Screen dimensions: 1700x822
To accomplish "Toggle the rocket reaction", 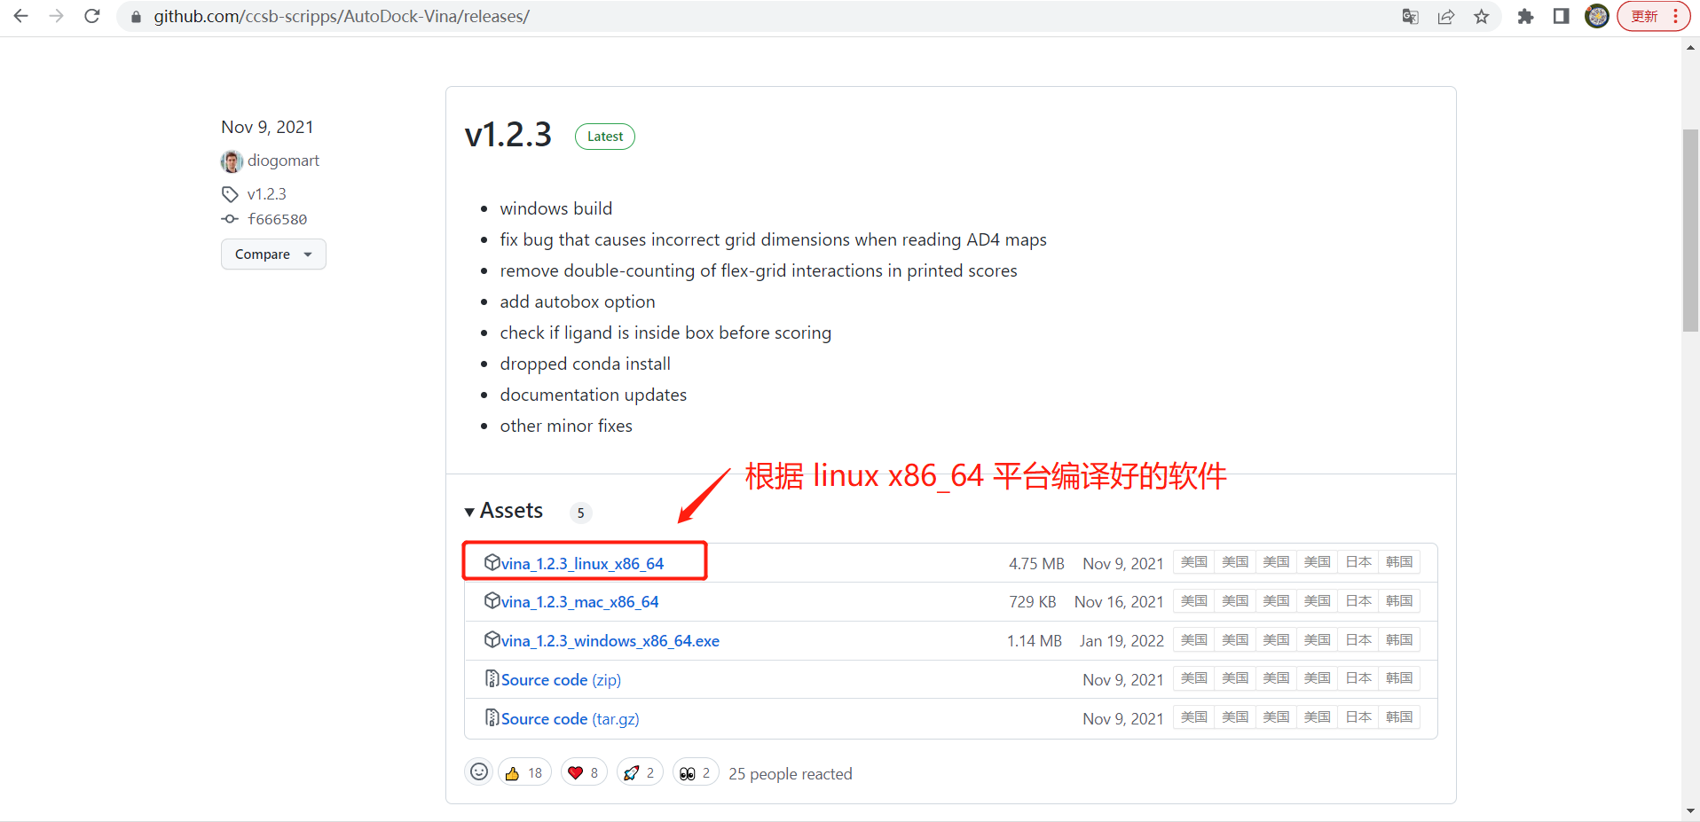I will (x=640, y=773).
